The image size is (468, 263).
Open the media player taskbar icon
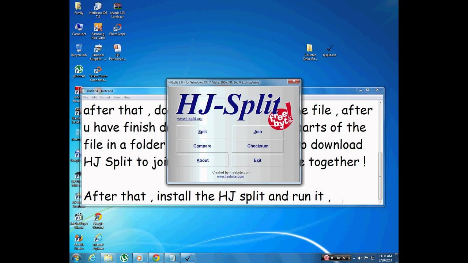point(140,258)
